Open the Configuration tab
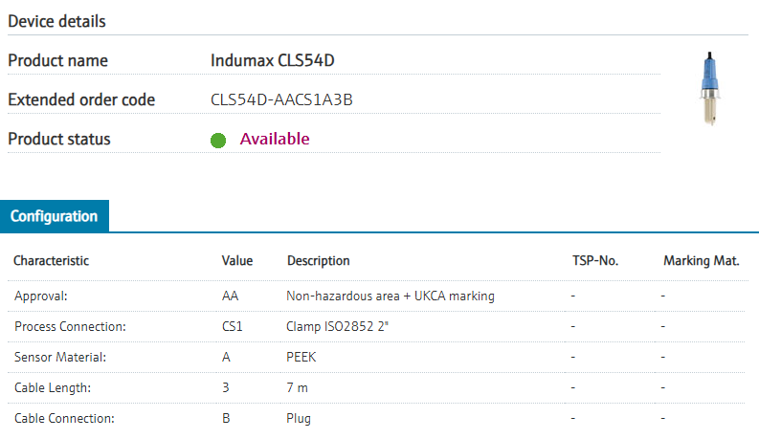The height and width of the screenshot is (439, 759). click(55, 216)
